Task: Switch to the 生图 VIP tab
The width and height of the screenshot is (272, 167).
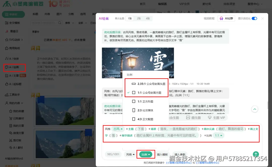Action: [x=217, y=118]
